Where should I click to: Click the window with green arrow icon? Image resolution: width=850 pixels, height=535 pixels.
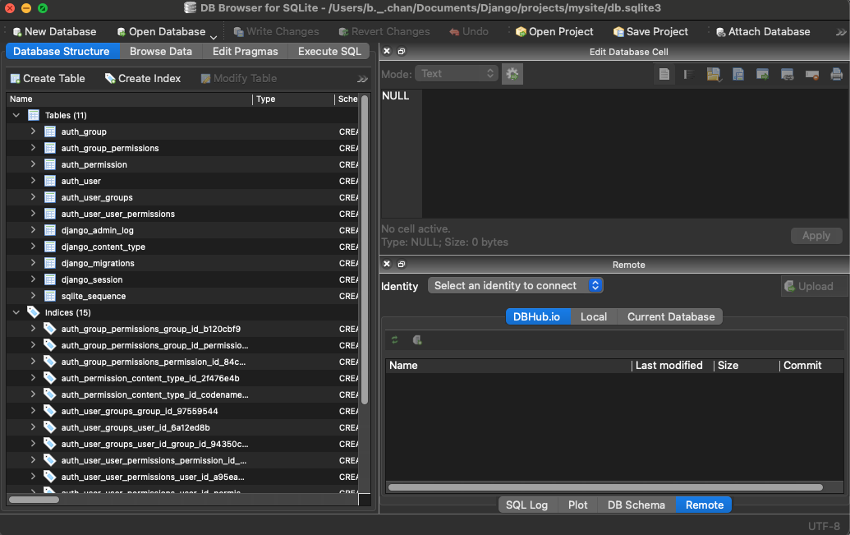pyautogui.click(x=763, y=74)
